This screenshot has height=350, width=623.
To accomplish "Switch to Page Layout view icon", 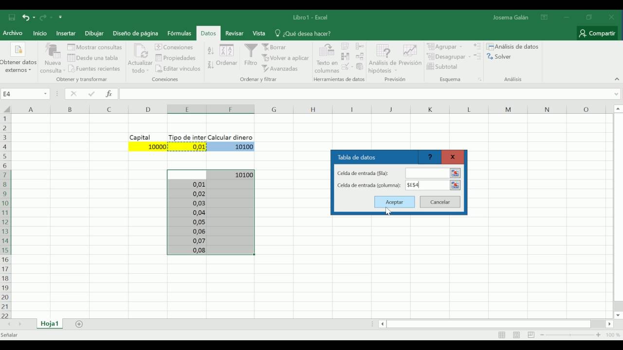I will coord(516,335).
